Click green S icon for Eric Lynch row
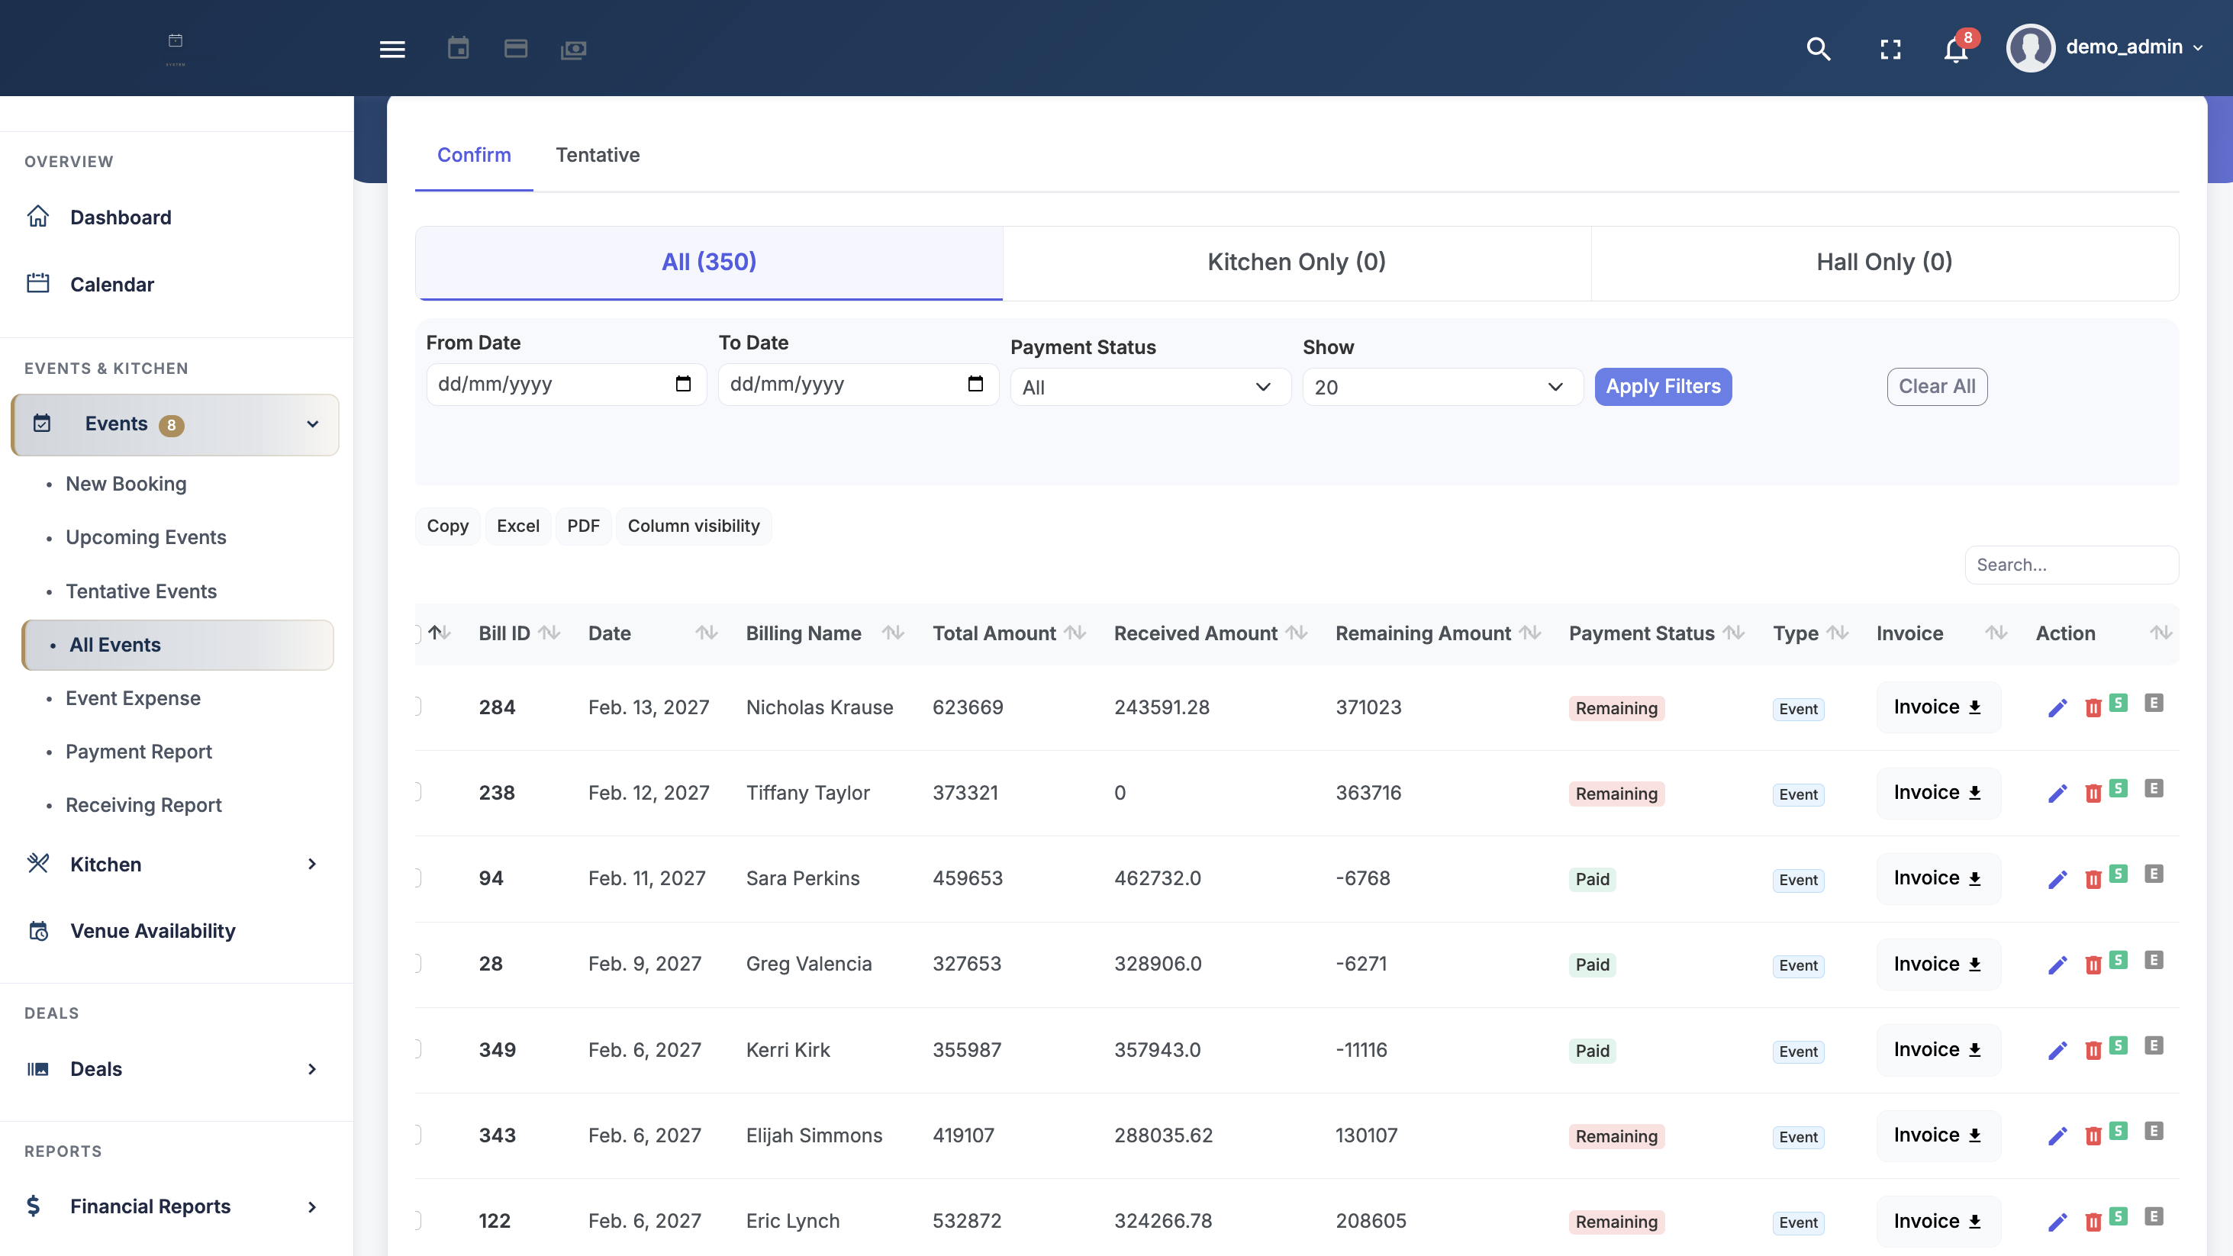The width and height of the screenshot is (2233, 1256). point(2118,1216)
